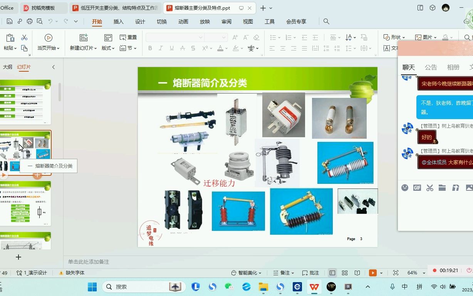Screen dimensions: 473x296
Task: Click the Italic formatting icon
Action: 161,48
